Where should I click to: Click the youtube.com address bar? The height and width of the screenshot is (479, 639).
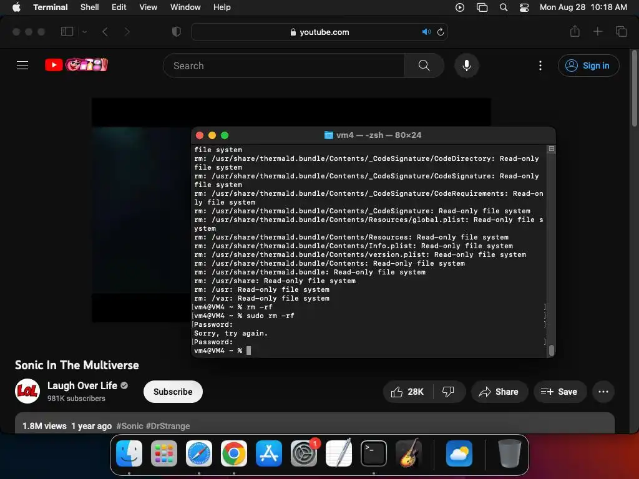[x=319, y=32]
